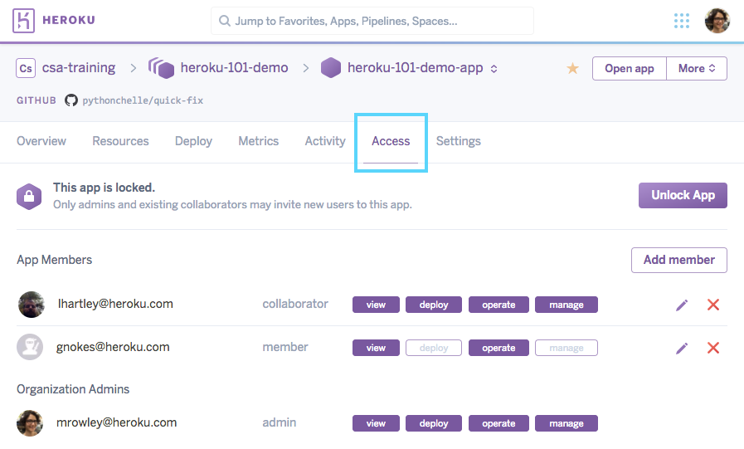Click view badge for mrowley@heroku.com
The height and width of the screenshot is (449, 744).
pos(376,423)
